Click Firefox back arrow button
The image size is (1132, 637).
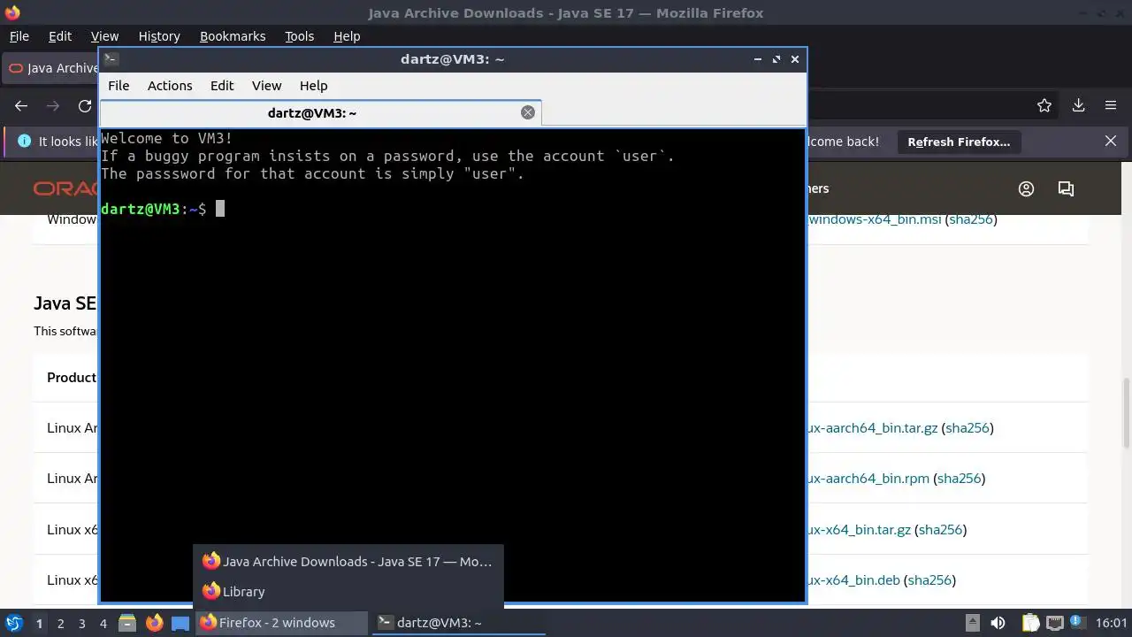tap(21, 105)
